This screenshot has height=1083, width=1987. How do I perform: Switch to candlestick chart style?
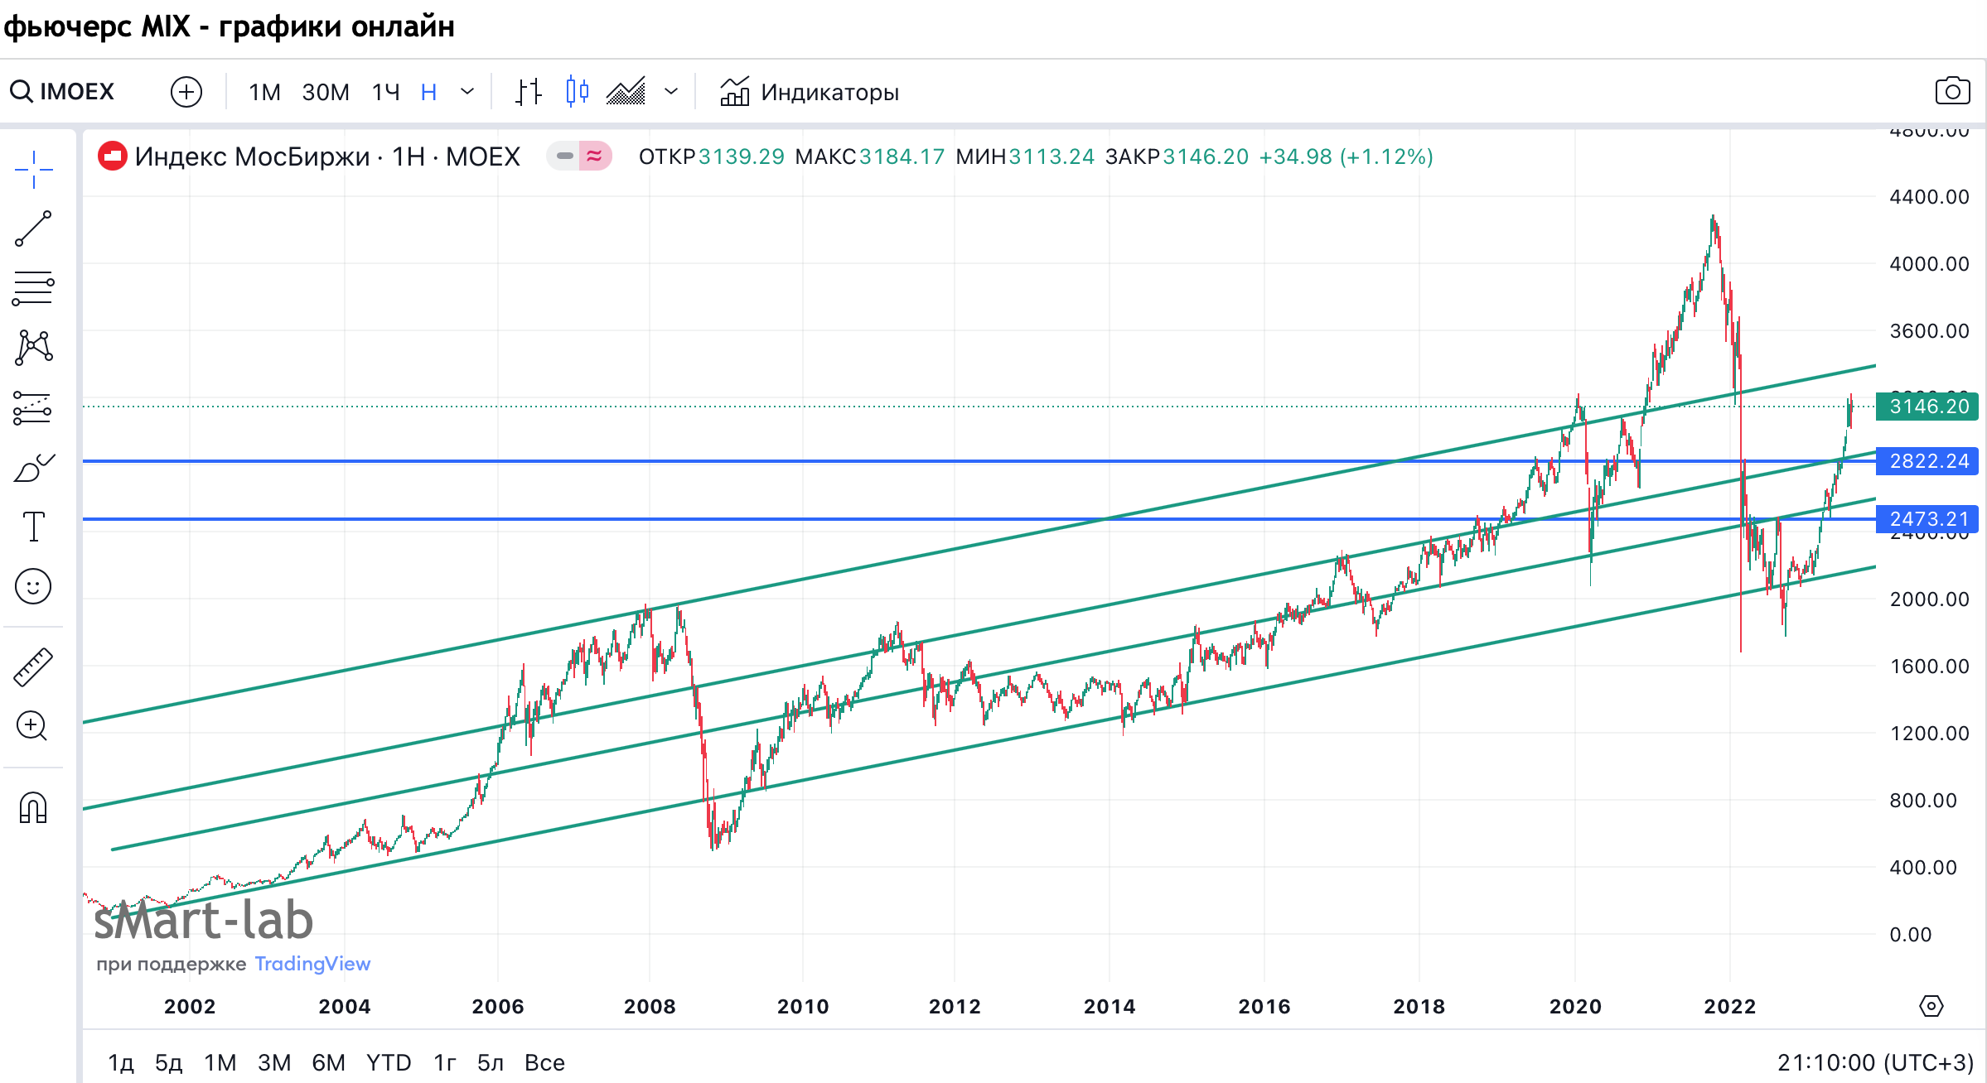(x=578, y=91)
